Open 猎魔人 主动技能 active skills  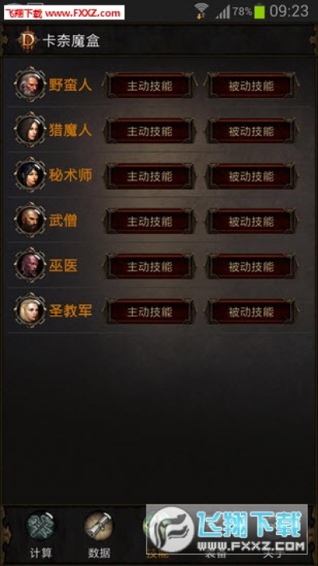point(149,131)
